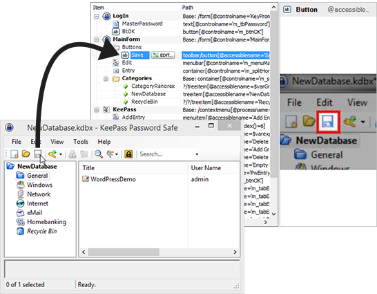Select the LogIn app folder item
The height and width of the screenshot is (294, 377).
tap(120, 16)
